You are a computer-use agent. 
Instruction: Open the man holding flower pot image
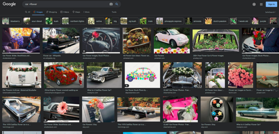tap(260, 41)
